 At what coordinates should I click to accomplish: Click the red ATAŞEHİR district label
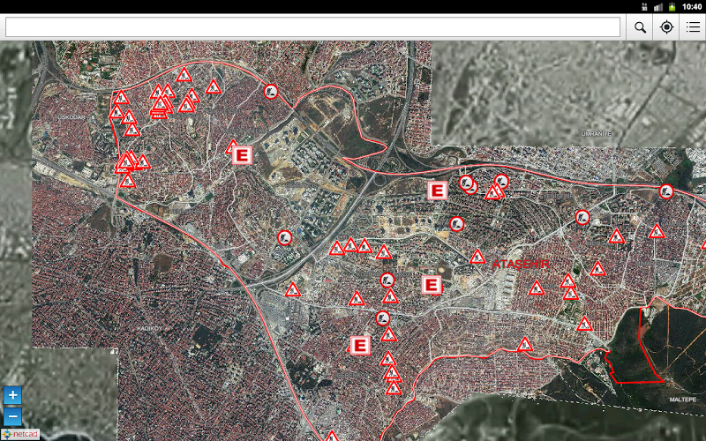[521, 265]
